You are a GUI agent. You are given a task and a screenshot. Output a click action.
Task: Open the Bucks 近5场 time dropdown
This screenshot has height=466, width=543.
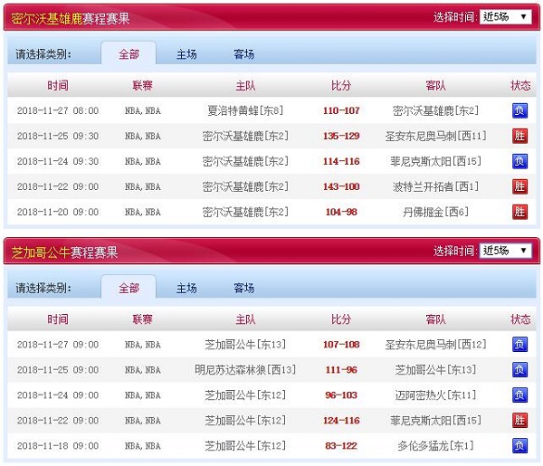click(x=505, y=16)
